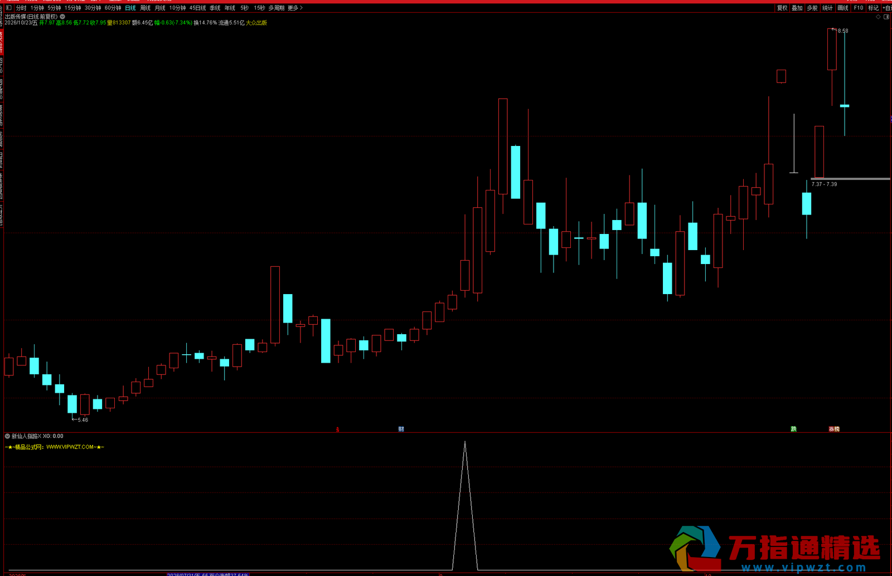Toggle the left panel layout icon
This screenshot has width=892, height=576.
point(8,8)
